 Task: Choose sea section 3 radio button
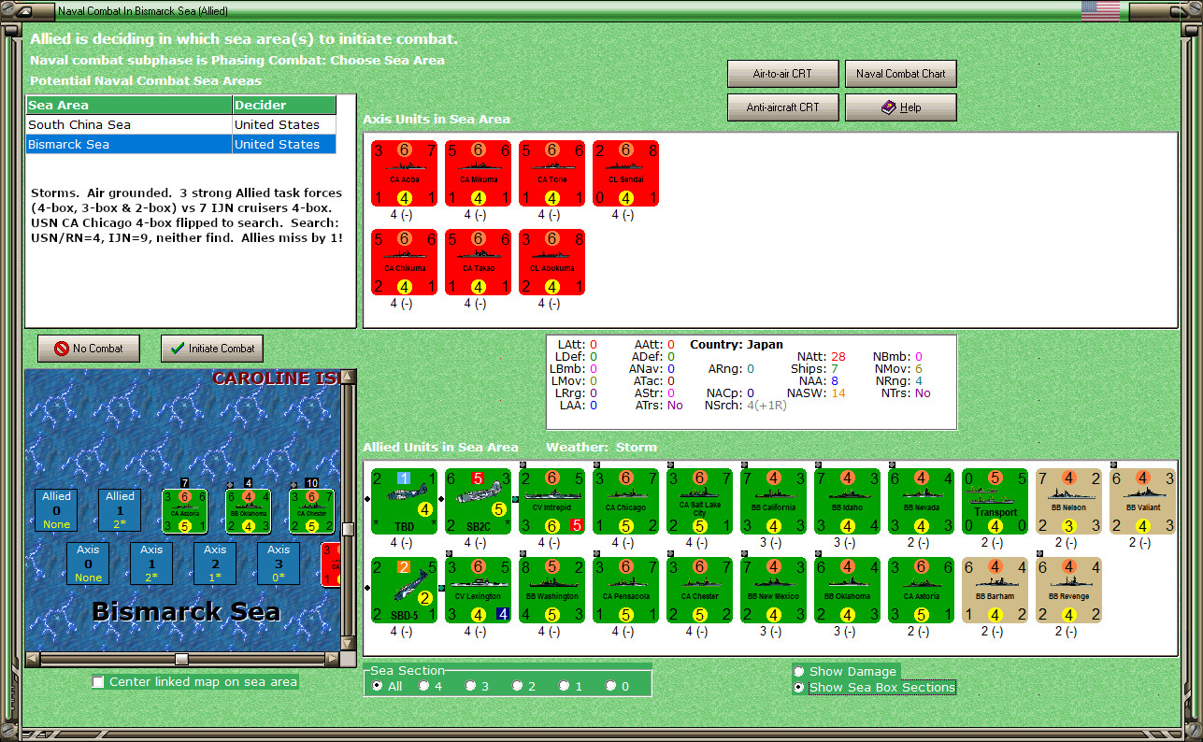[471, 686]
